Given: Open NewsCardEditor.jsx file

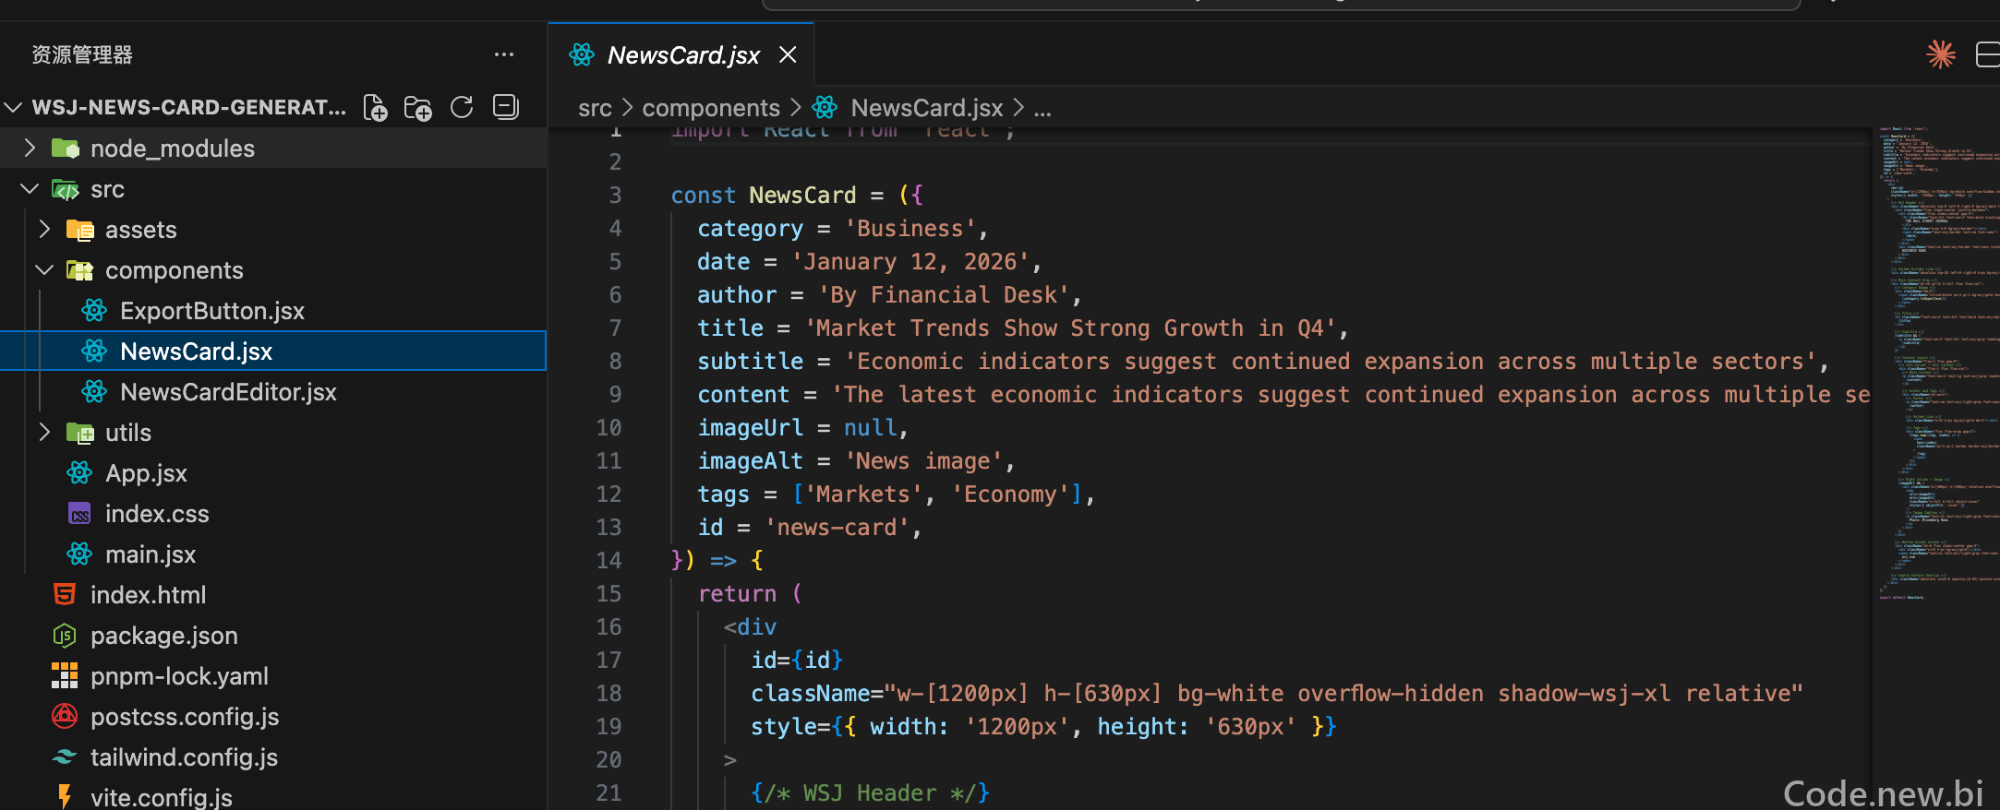Looking at the screenshot, I should 228,392.
